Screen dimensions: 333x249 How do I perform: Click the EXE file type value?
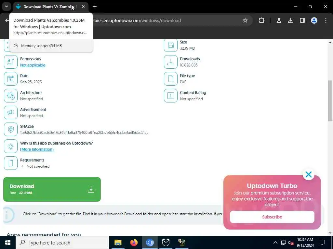[x=183, y=82]
